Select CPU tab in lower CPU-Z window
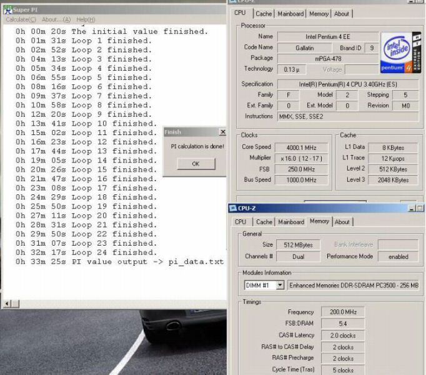The image size is (426, 375). [x=240, y=222]
